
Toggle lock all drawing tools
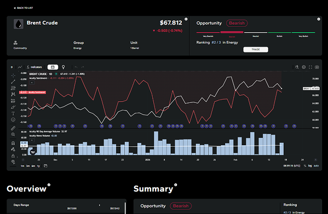tap(13, 155)
